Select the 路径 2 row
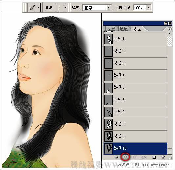This screenshot has height=170, width=175. coord(136,51)
